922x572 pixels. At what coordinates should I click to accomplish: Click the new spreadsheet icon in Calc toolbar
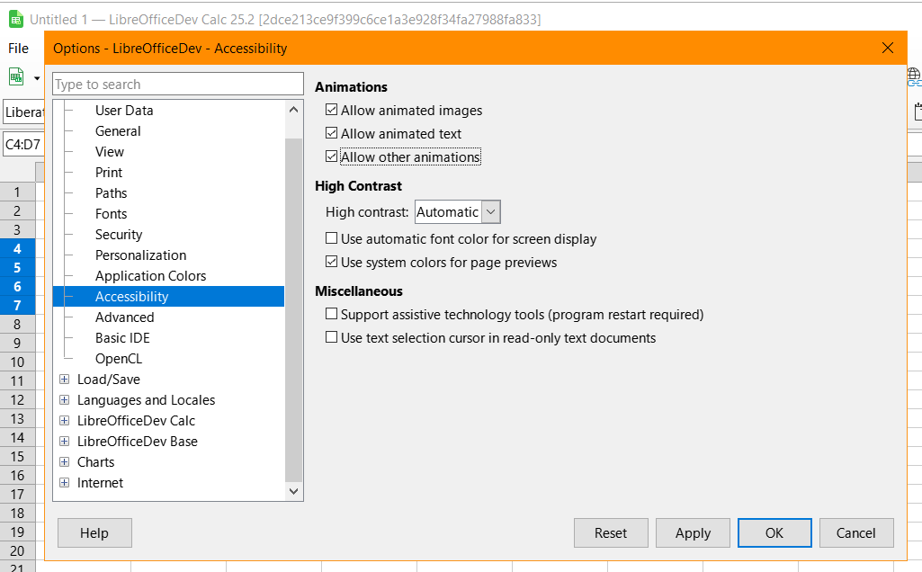(16, 77)
